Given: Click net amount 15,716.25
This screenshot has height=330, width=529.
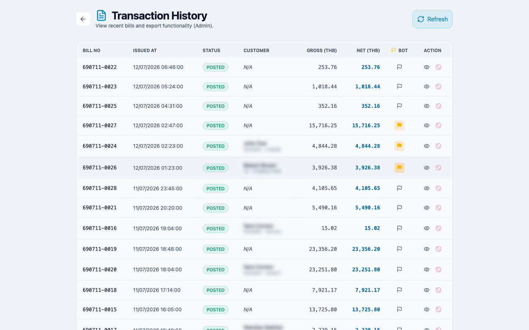Looking at the screenshot, I should pyautogui.click(x=366, y=125).
